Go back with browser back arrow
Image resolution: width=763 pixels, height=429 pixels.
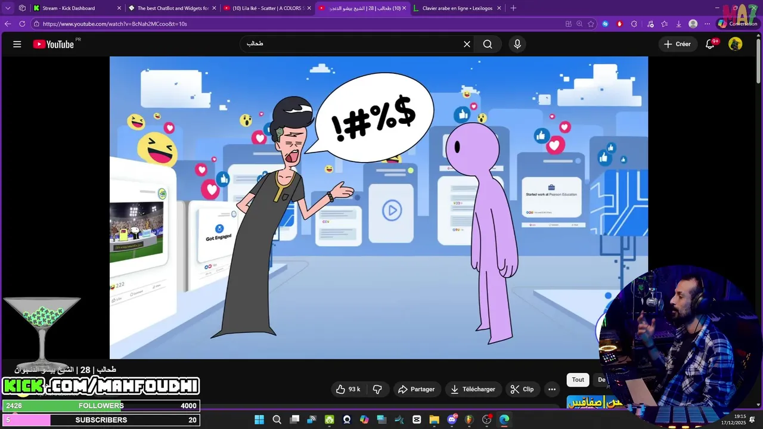tap(8, 24)
